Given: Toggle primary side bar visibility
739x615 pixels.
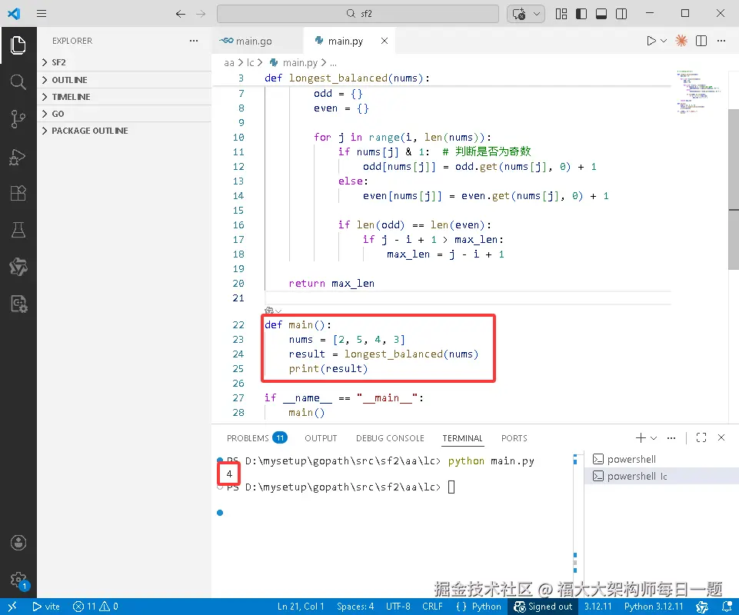Looking at the screenshot, I should pos(581,14).
